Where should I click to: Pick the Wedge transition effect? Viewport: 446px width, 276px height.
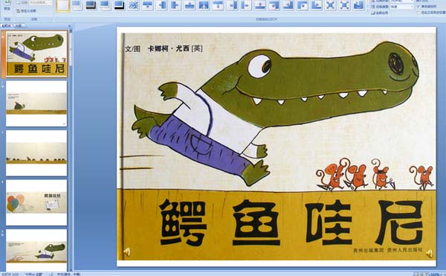(x=204, y=5)
